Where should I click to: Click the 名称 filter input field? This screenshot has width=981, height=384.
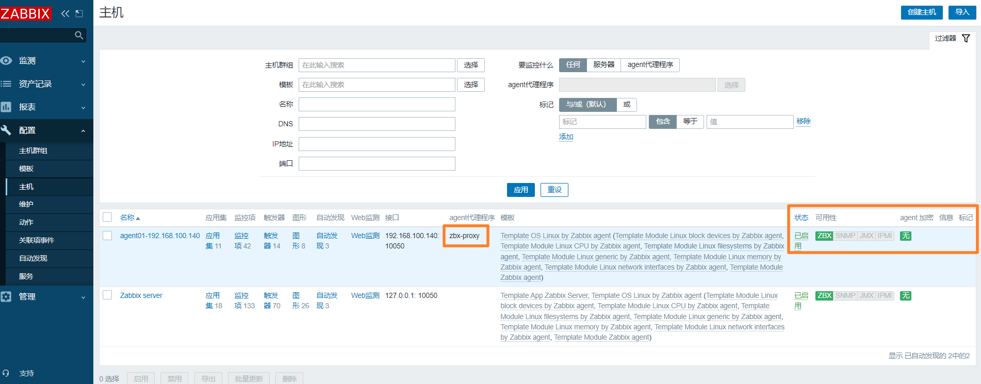(x=377, y=104)
